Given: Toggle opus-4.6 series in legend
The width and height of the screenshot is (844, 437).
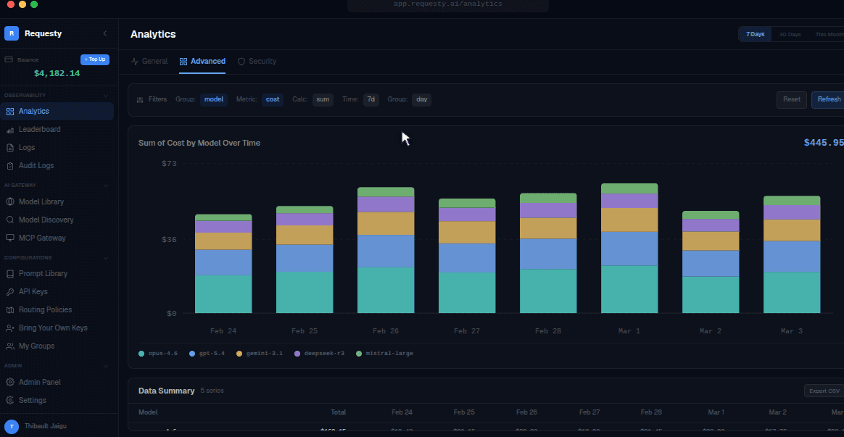Looking at the screenshot, I should tap(158, 354).
